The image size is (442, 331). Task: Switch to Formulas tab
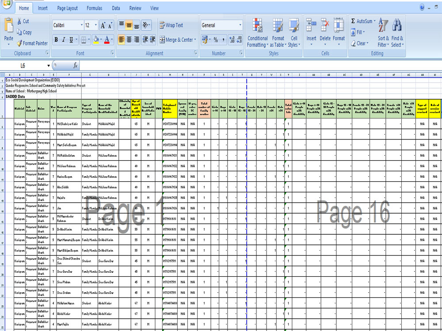pyautogui.click(x=95, y=8)
